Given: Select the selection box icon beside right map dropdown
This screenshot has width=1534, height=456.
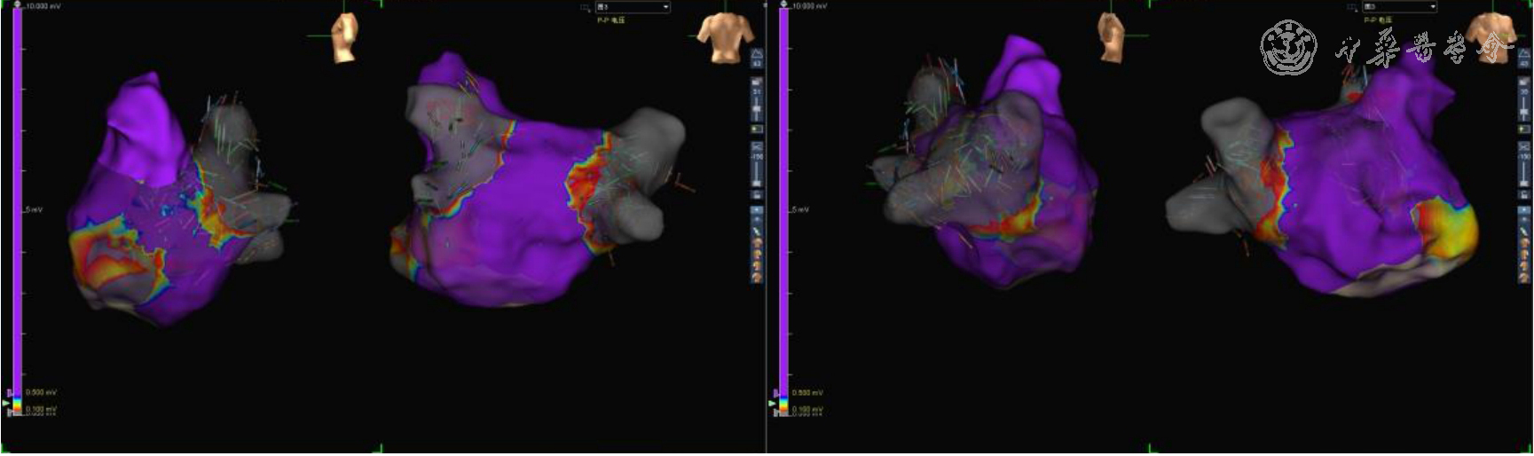Looking at the screenshot, I should coord(1352,8).
